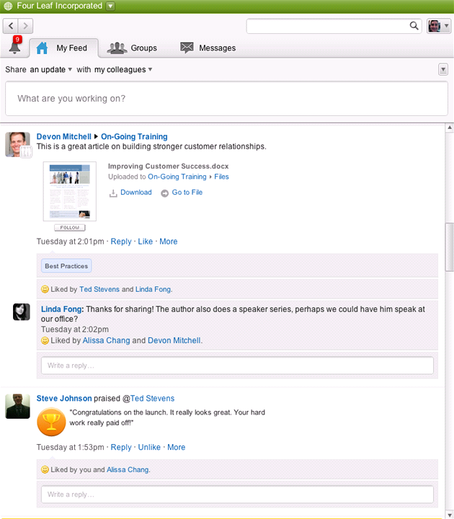Viewport: 454px width, 519px height.
Task: Open Steve Johnson's profile link
Action: tap(64, 399)
